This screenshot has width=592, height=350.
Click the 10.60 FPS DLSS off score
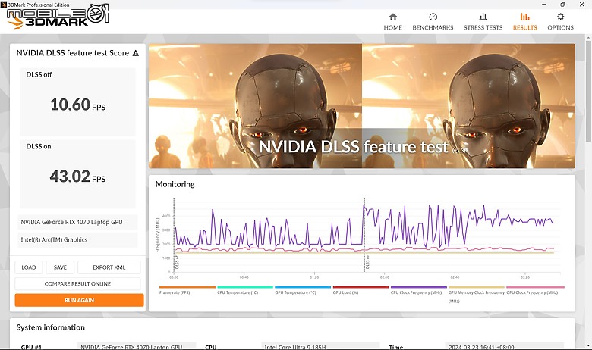tap(77, 105)
